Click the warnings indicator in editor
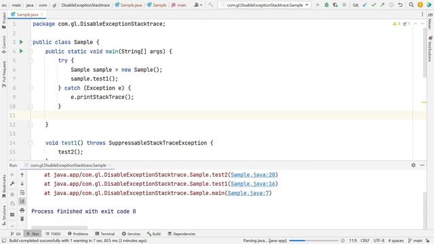Screen dimensions: 434x244 [396, 24]
